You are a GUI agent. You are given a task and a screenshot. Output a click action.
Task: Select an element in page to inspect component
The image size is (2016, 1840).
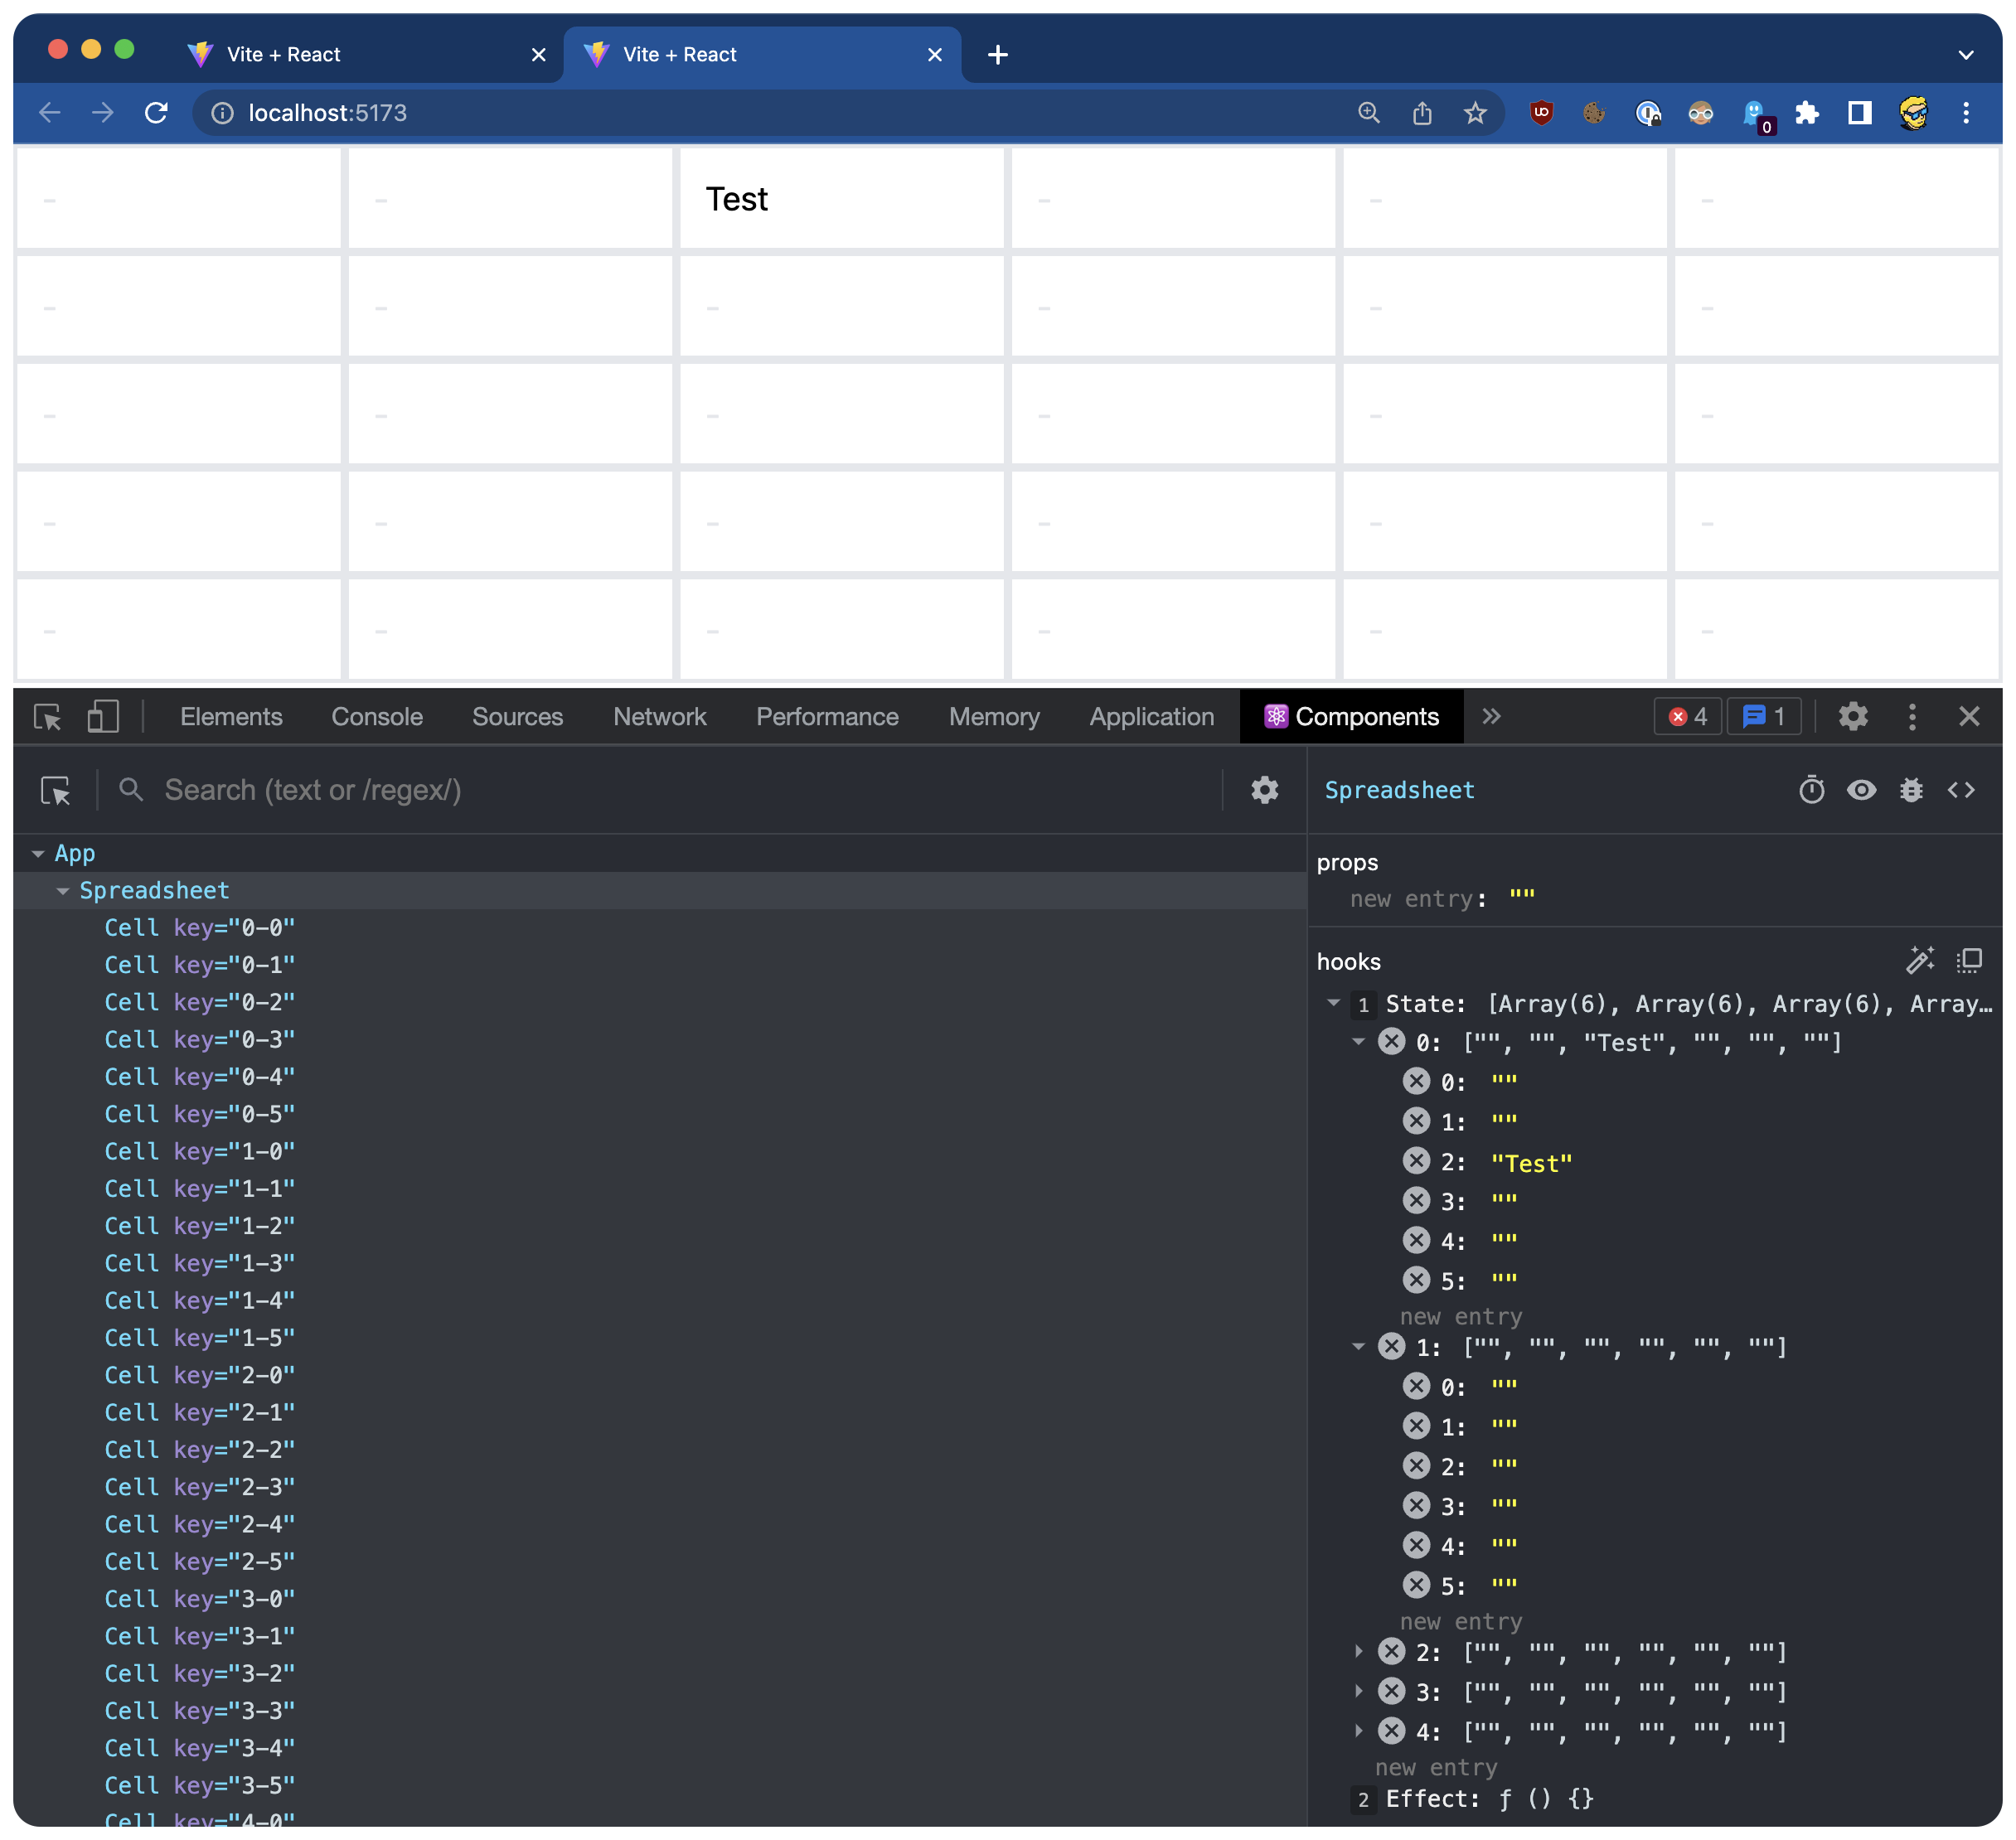[56, 790]
